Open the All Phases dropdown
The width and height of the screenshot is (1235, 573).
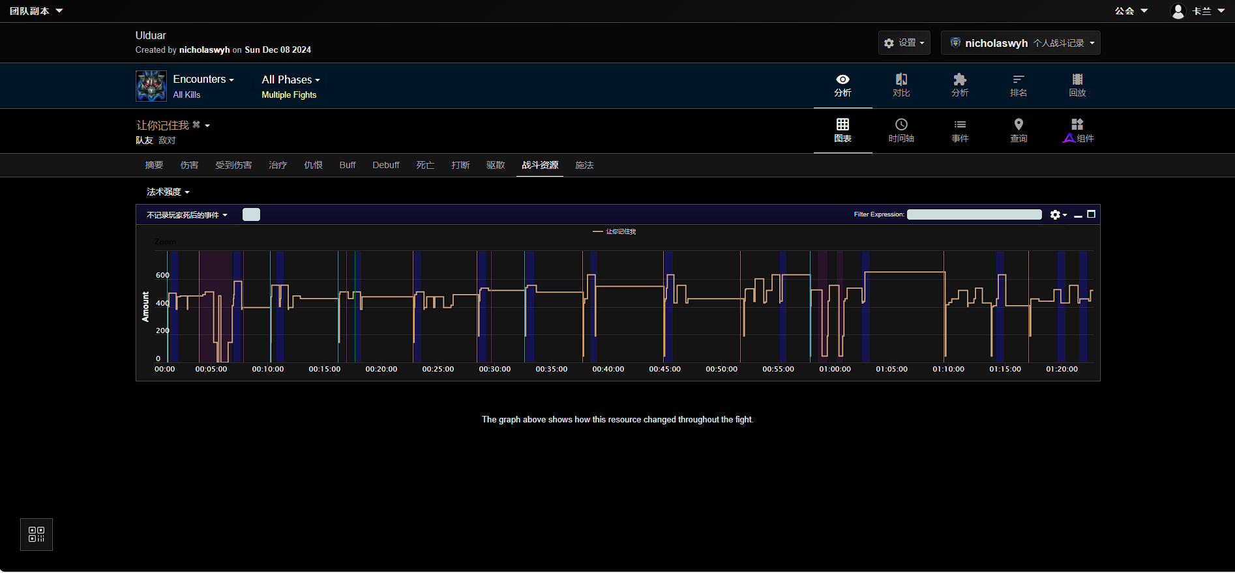point(291,80)
